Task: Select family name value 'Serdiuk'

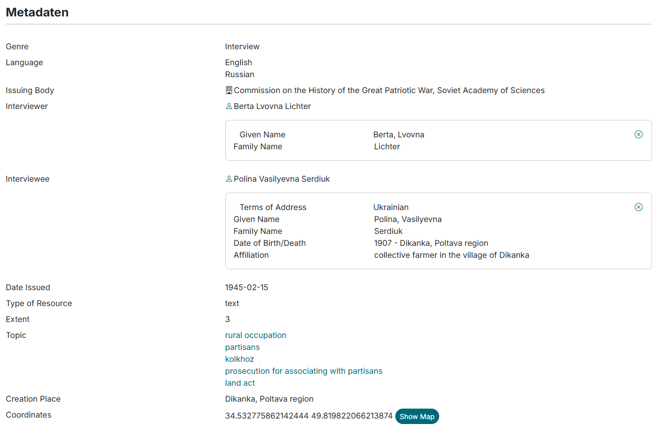Action: (388, 231)
